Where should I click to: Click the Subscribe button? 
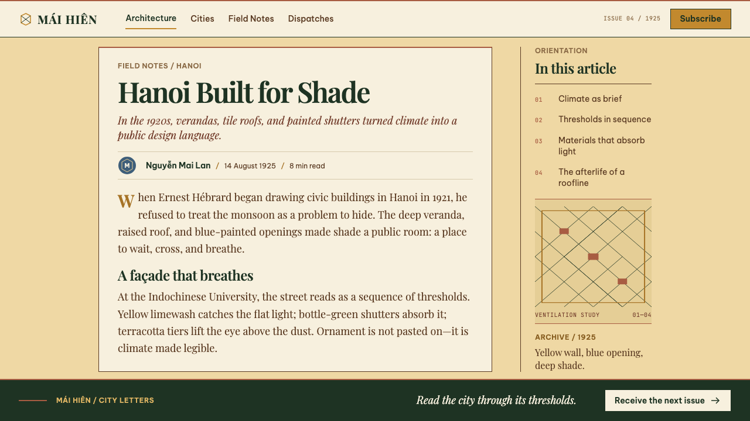coord(700,19)
